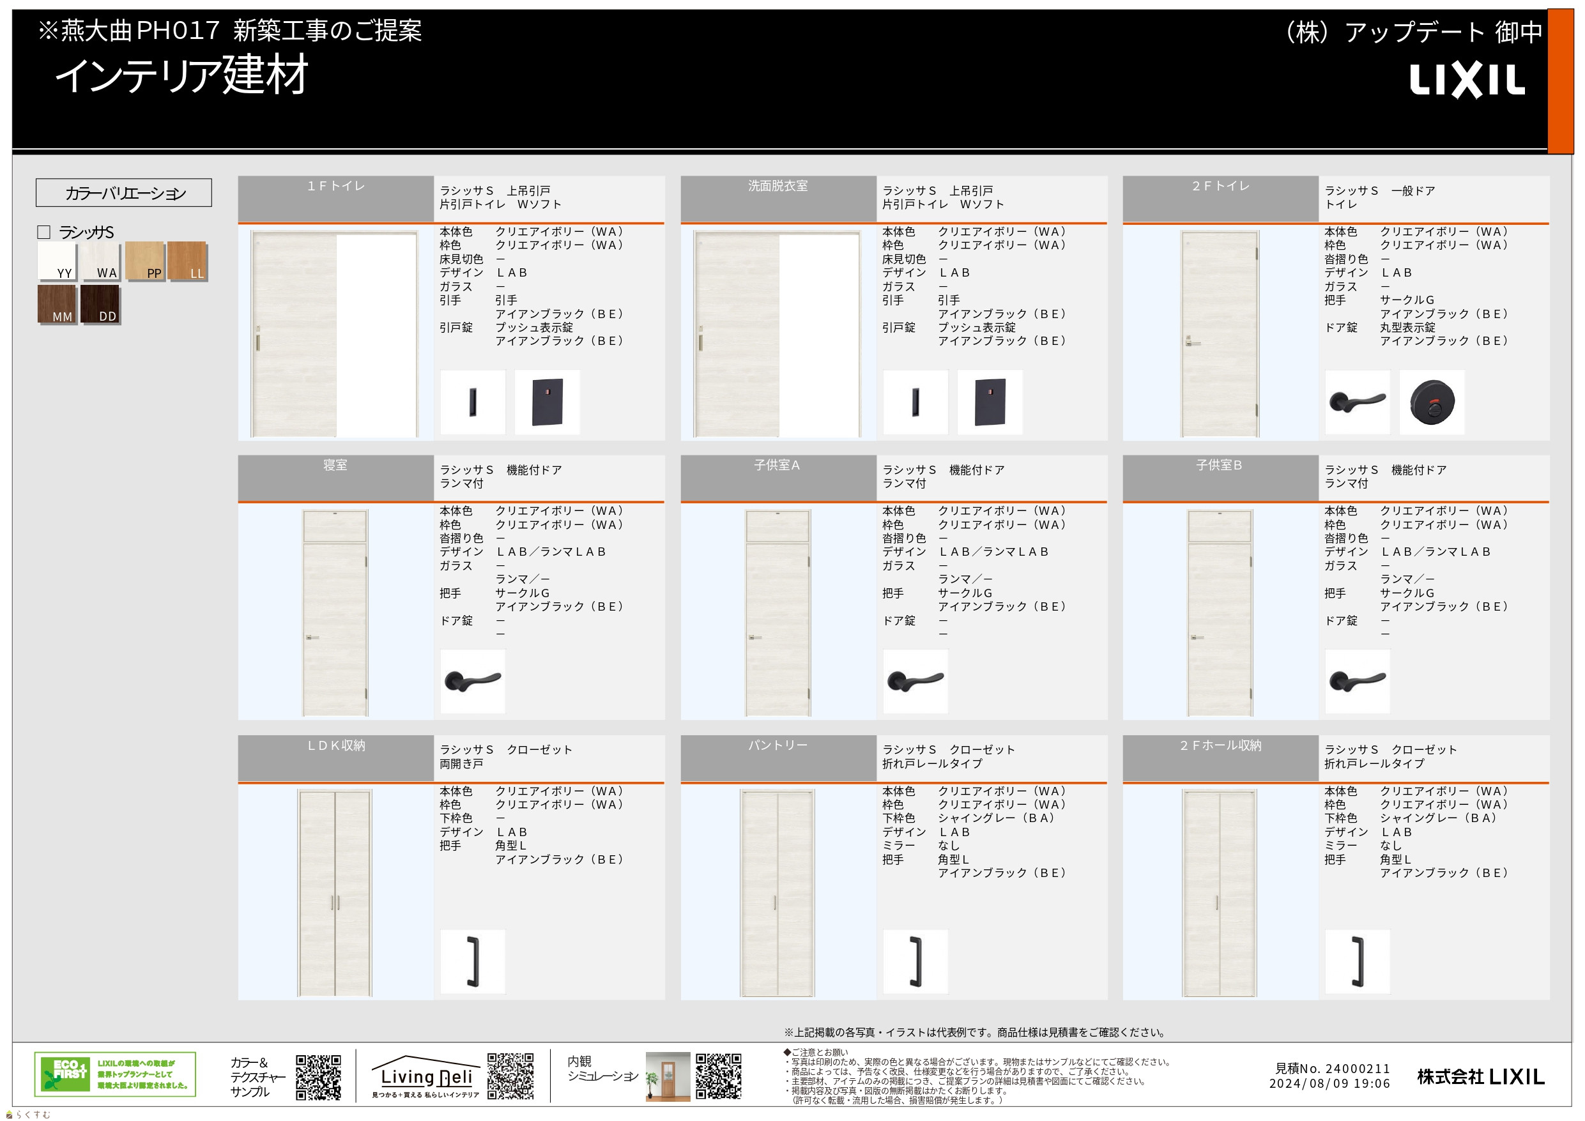
Task: Click the 2024/08/09 19:06 timestamp
Action: pyautogui.click(x=1329, y=1084)
